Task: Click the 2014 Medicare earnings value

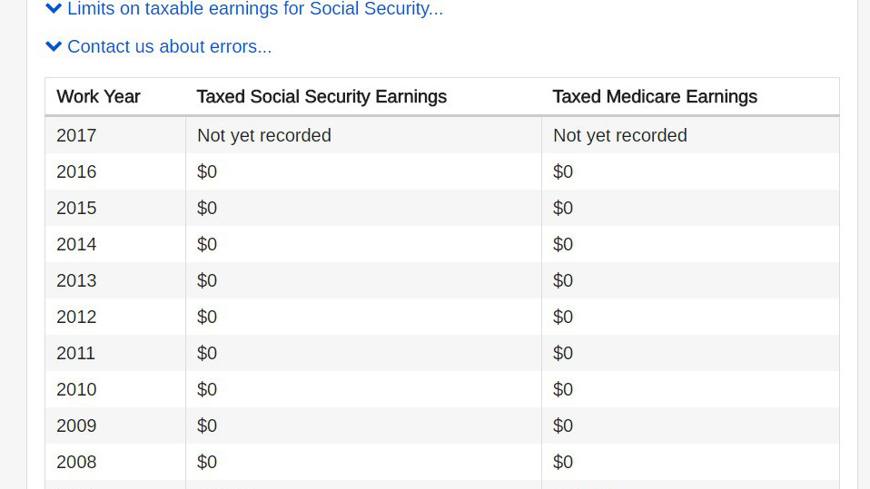Action: pos(563,244)
